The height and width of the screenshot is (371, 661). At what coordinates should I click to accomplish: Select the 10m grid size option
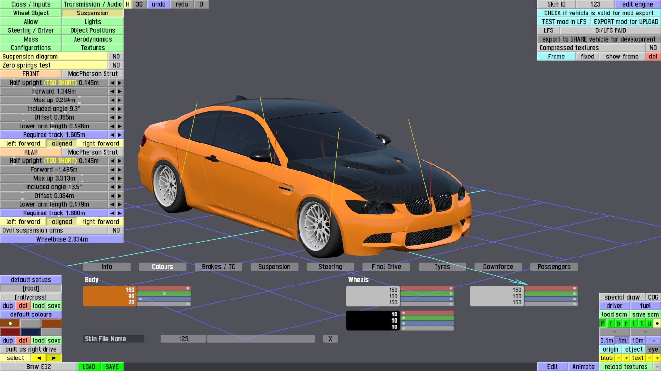point(638,341)
